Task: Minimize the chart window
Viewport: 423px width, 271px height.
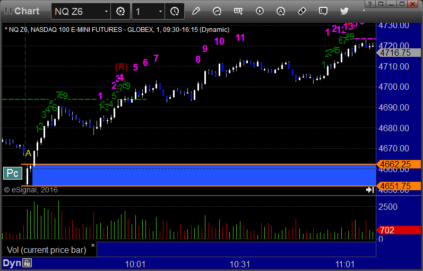Action: tap(392, 4)
